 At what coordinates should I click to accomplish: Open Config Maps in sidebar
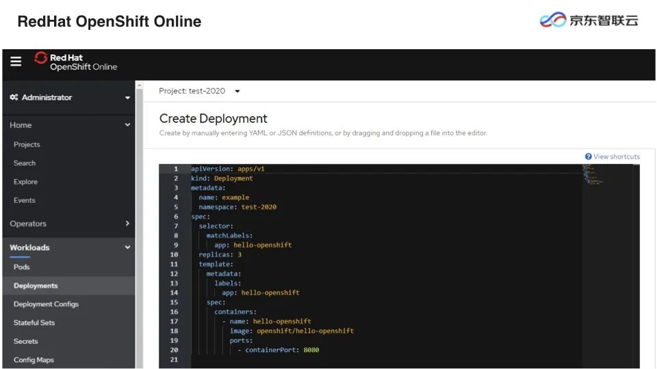[34, 360]
